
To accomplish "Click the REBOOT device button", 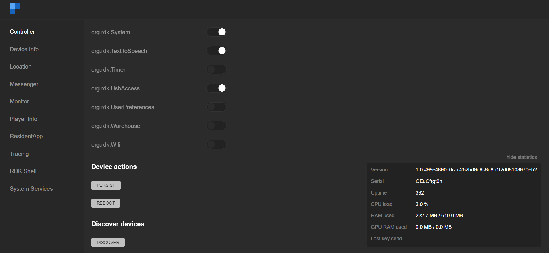I will [106, 203].
